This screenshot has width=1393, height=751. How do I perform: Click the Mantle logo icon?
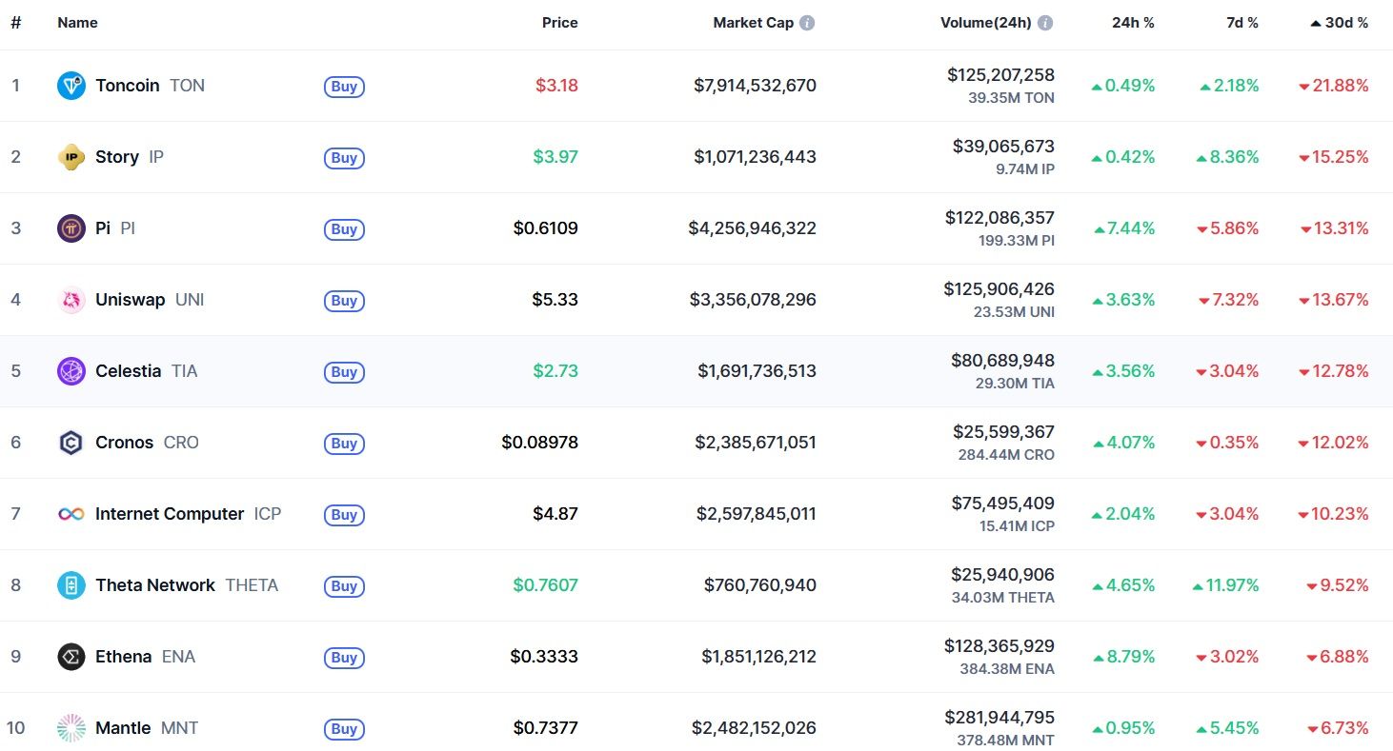pos(71,728)
